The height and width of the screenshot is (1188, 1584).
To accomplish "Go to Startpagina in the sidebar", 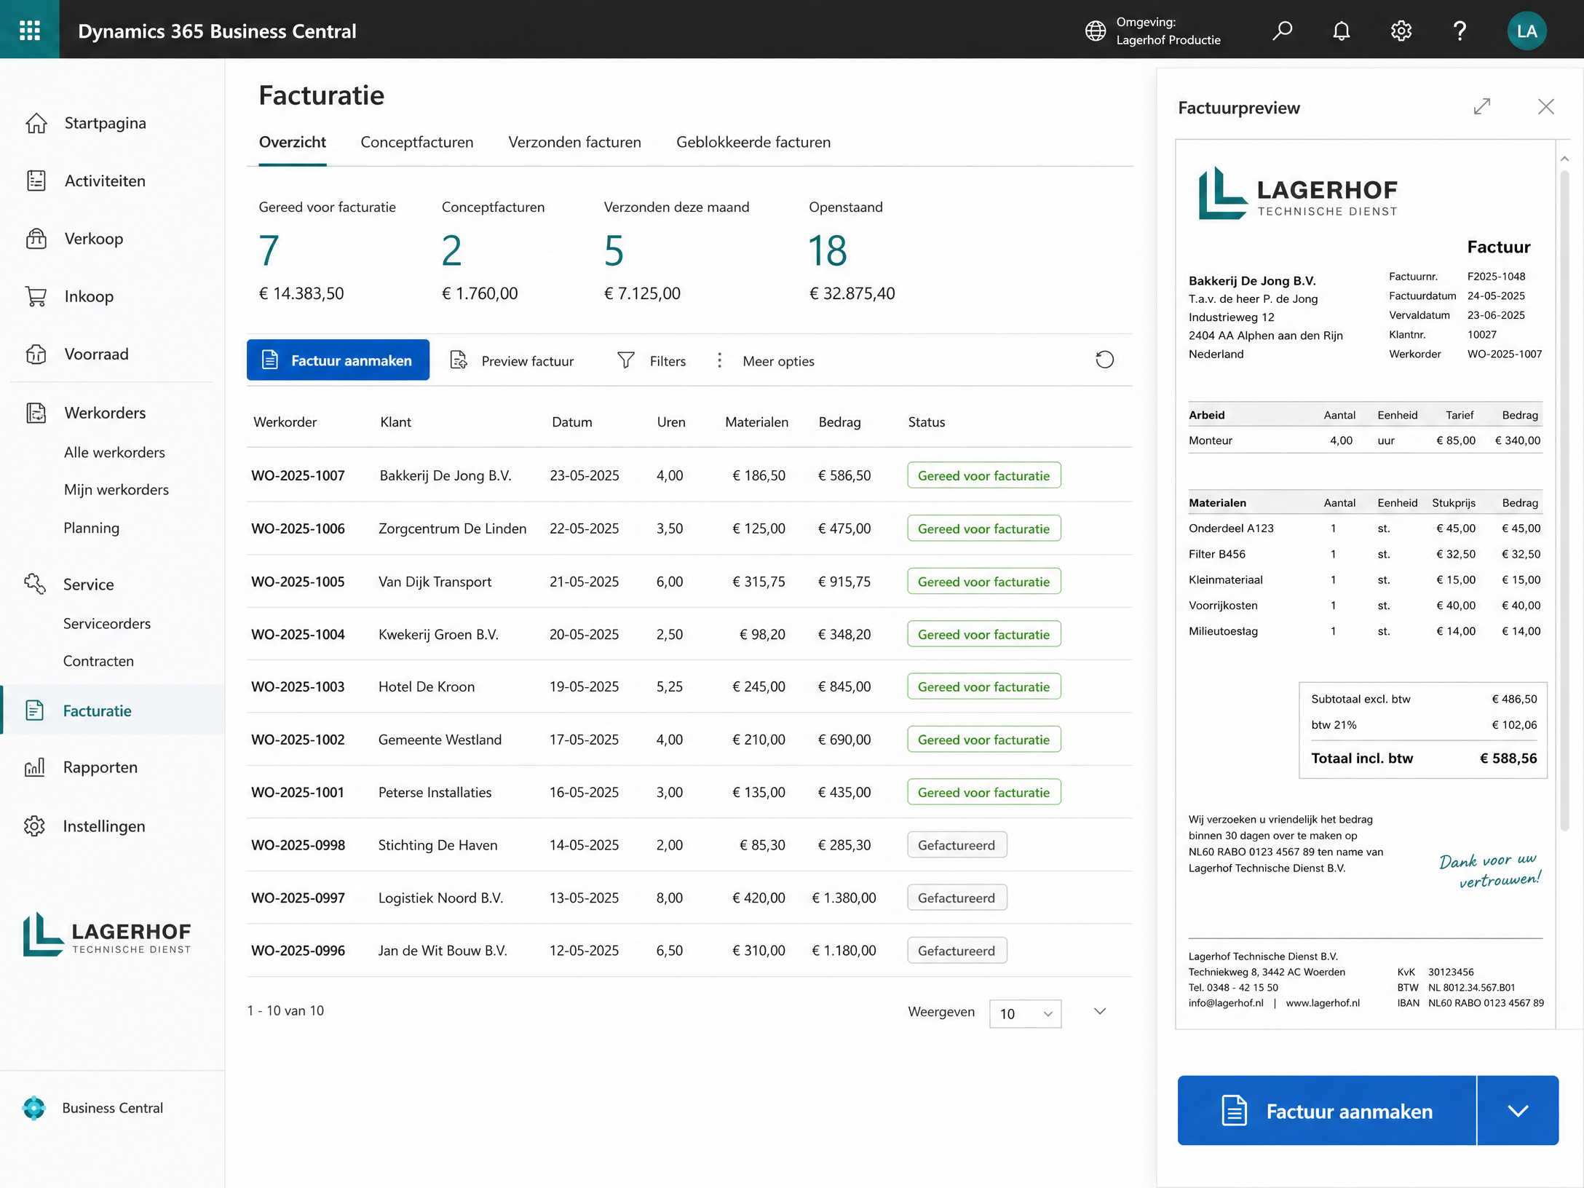I will (x=86, y=123).
